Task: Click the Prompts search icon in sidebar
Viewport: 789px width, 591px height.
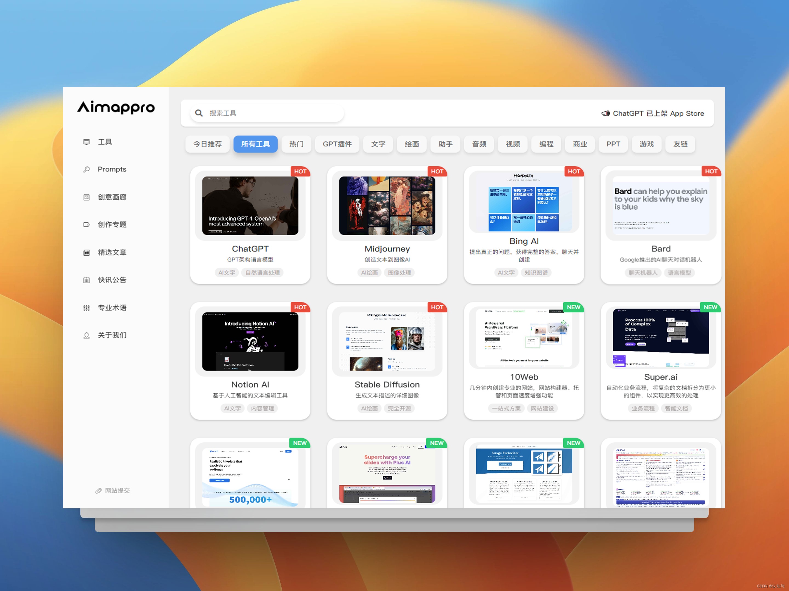Action: click(86, 169)
